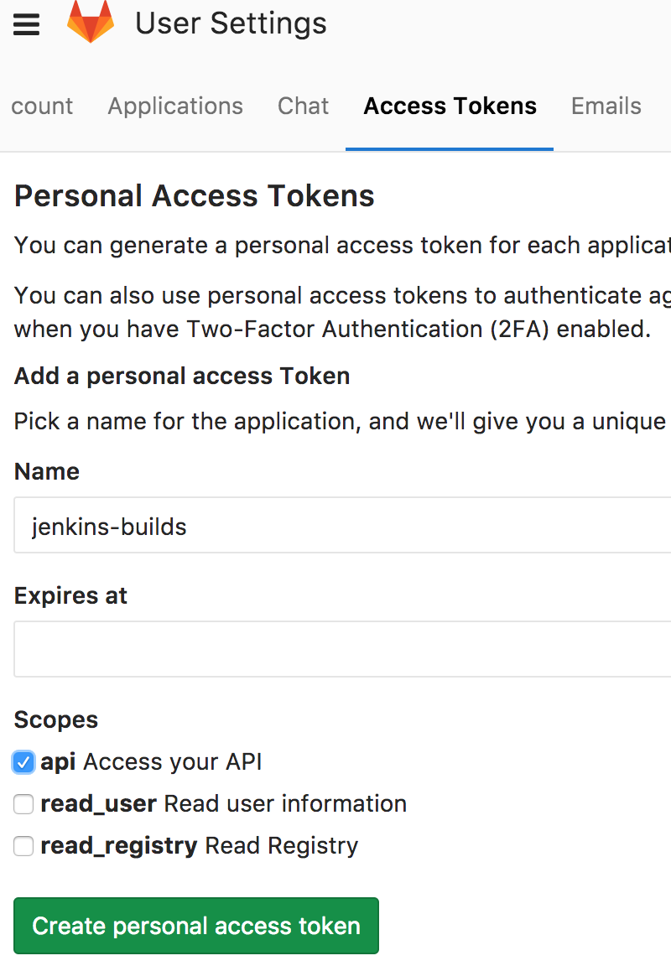This screenshot has height=966, width=671.
Task: Click the 'Read user information' description text
Action: point(285,804)
